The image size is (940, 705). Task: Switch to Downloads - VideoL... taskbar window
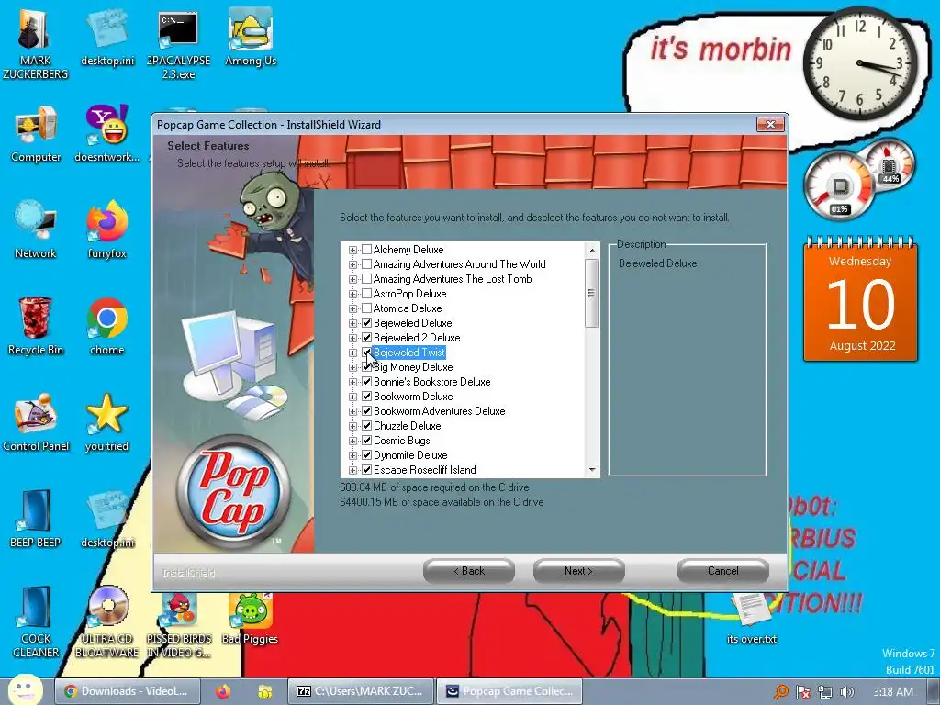pyautogui.click(x=127, y=691)
